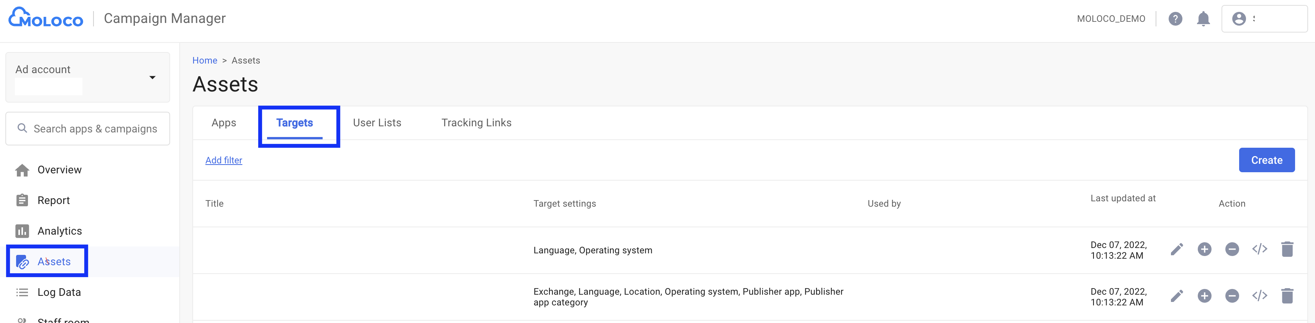Click the Home breadcrumb link
Image resolution: width=1315 pixels, height=323 pixels.
click(x=205, y=61)
